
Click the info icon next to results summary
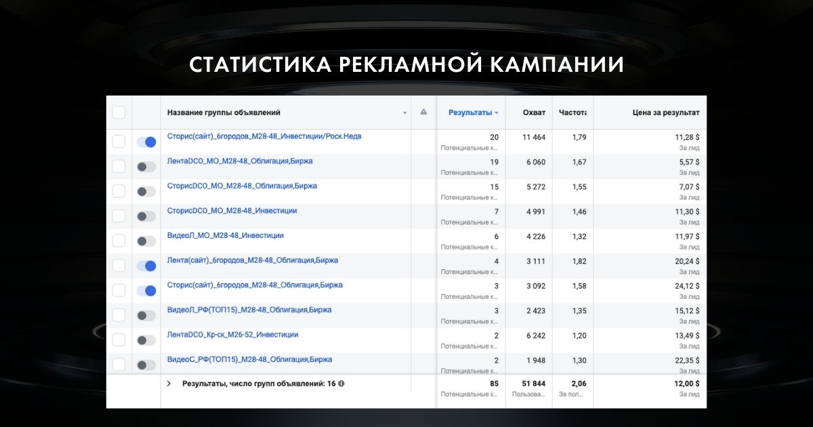[341, 384]
